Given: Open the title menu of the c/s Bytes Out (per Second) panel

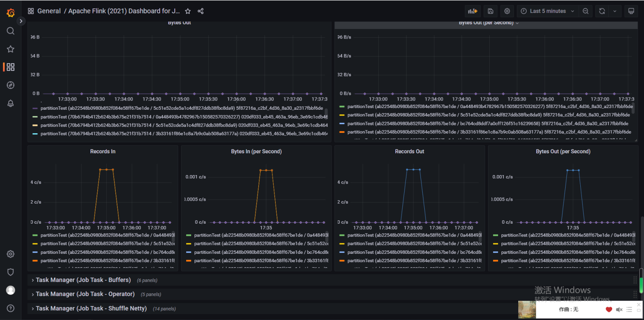Looking at the screenshot, I should (563, 151).
